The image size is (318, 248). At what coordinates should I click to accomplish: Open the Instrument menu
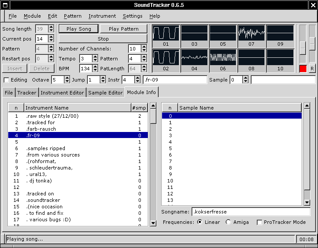pos(102,16)
